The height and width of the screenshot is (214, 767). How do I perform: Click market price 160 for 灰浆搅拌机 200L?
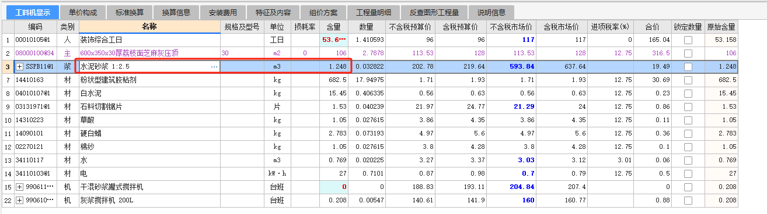(511, 200)
